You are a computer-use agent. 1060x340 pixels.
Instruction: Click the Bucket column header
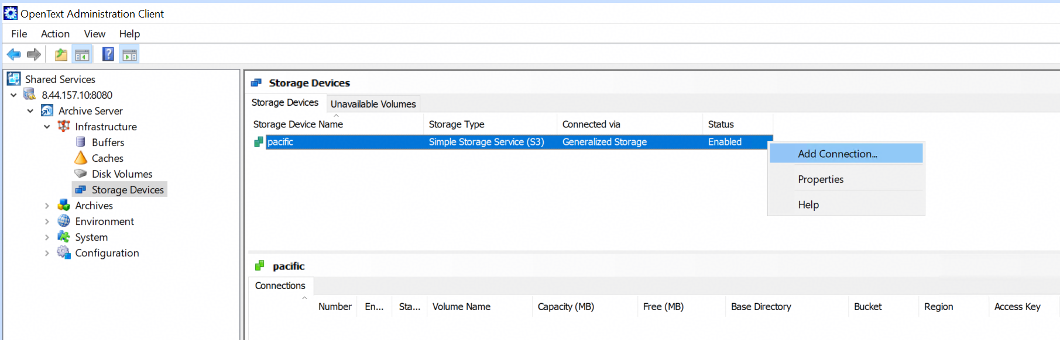[884, 307]
